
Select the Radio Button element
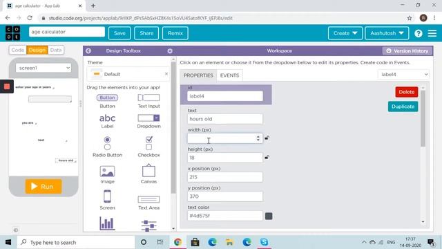(107, 147)
